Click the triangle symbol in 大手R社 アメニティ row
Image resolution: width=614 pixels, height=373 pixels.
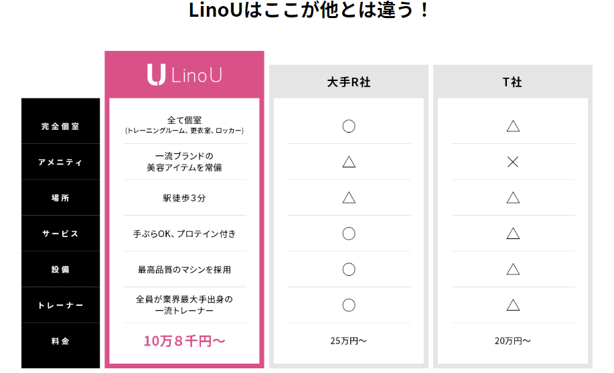coord(349,161)
